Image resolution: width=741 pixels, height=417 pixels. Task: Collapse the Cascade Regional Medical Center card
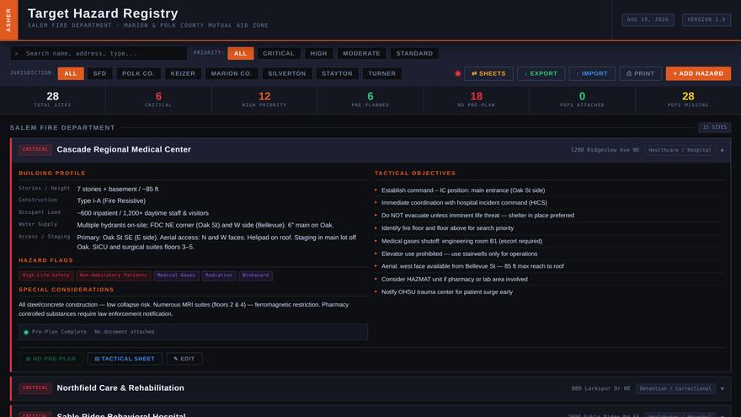pyautogui.click(x=722, y=150)
